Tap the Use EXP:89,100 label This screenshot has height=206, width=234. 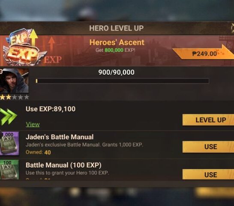point(51,109)
